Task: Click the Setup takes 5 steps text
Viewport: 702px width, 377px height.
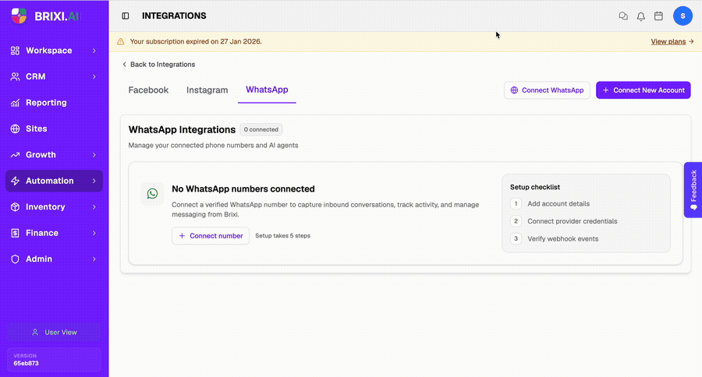Action: (282, 236)
